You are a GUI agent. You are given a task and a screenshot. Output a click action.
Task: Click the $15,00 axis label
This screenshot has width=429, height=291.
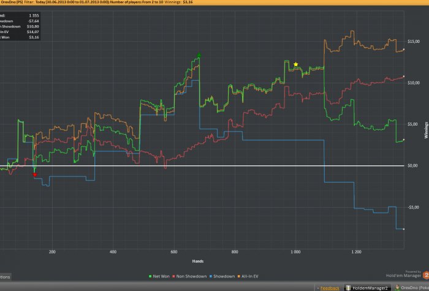click(x=414, y=41)
